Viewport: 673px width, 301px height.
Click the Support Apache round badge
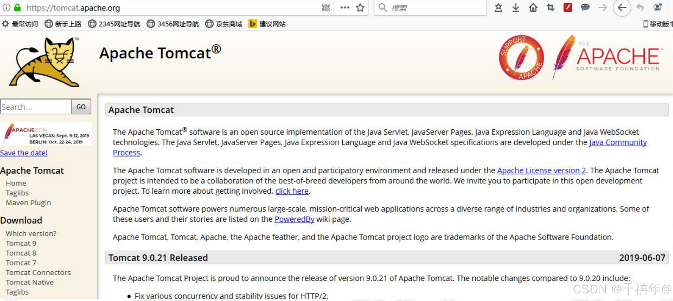(522, 57)
